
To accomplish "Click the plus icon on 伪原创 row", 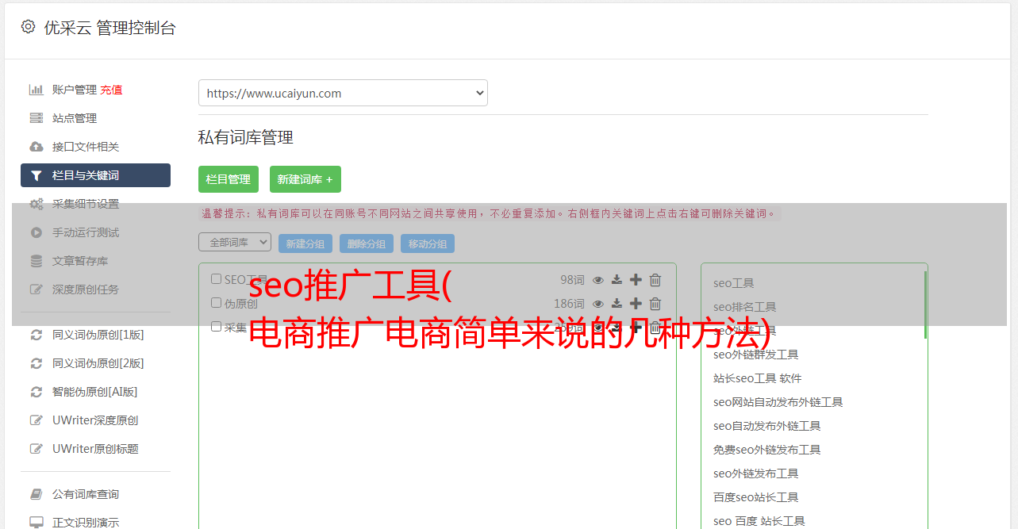I will (x=636, y=304).
